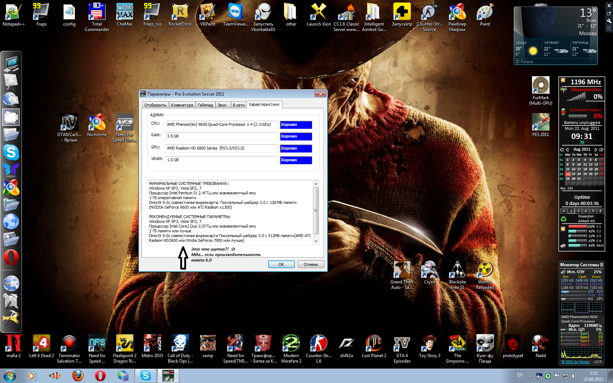Open the Paint shortcut
The height and width of the screenshot is (383, 613).
485,15
